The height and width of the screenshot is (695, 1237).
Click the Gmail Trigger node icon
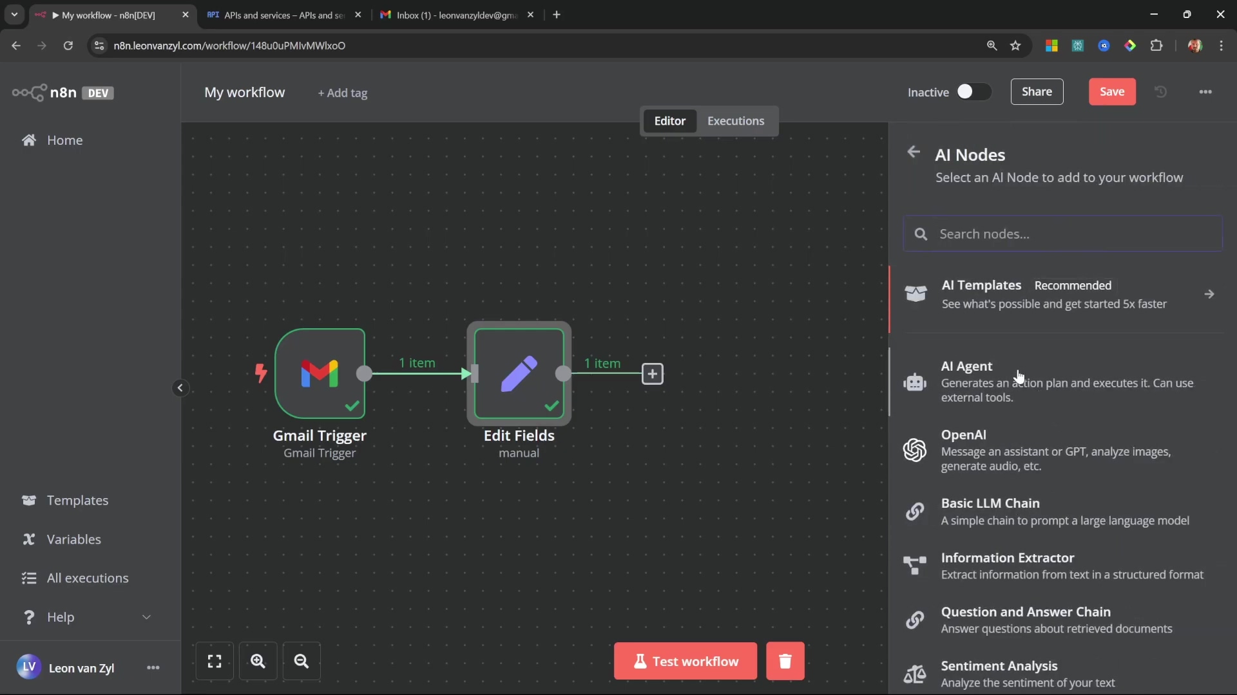pos(320,373)
